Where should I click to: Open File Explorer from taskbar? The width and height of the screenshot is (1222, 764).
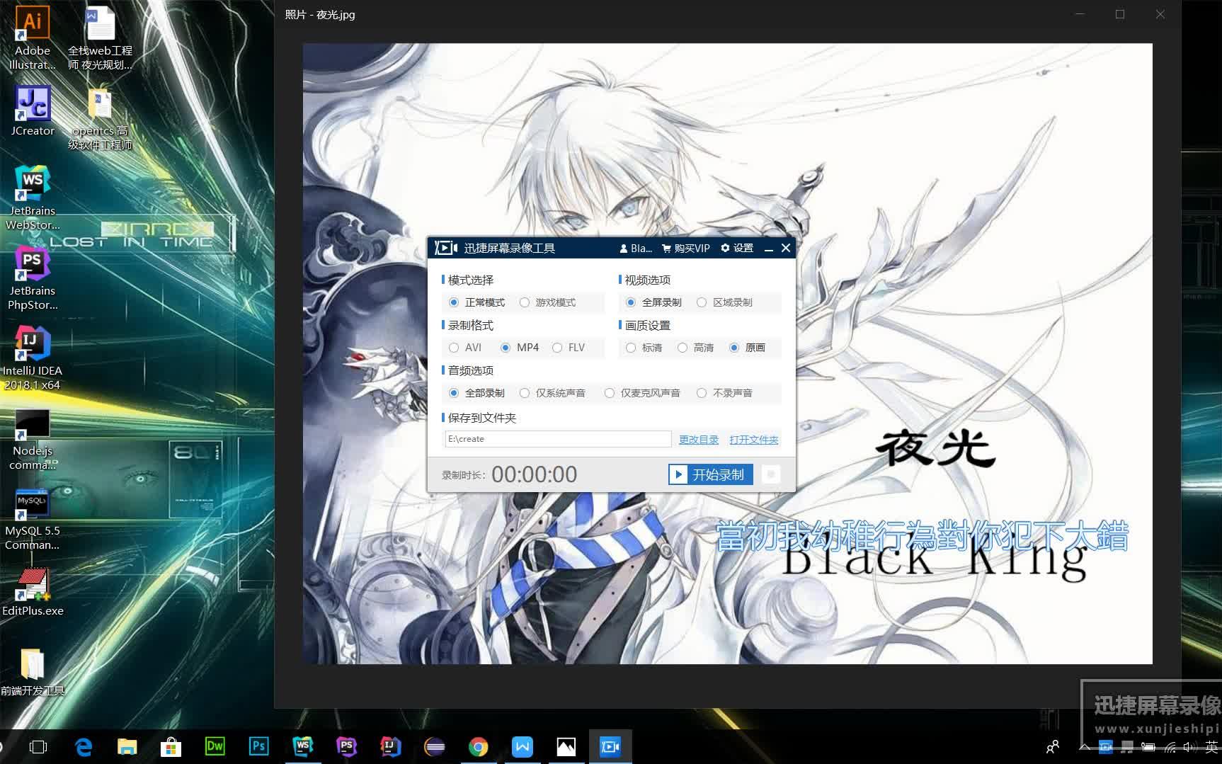(127, 746)
